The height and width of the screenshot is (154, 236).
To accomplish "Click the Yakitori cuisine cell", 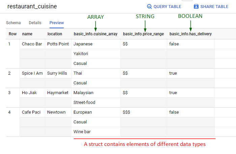I will [96, 54].
